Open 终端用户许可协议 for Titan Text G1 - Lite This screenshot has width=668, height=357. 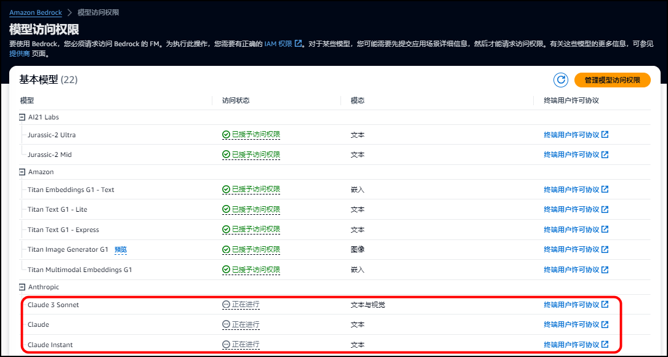(x=576, y=210)
